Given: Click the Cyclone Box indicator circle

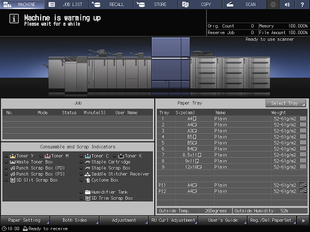Looking at the screenshot, I should pos(82,180).
